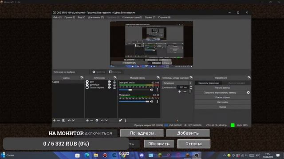The width and height of the screenshot is (284, 159).
Task: Click the Начать запись button
Action: 223,88
